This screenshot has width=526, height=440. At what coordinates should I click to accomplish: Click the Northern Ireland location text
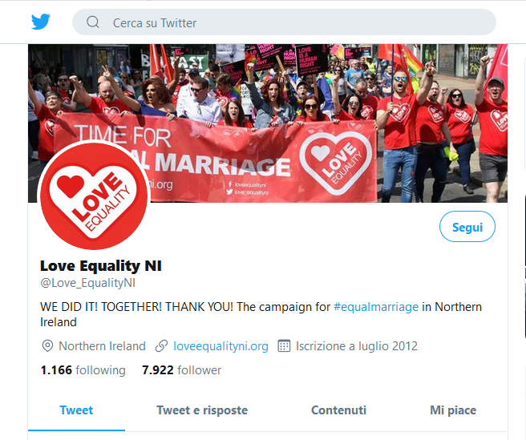coord(103,346)
